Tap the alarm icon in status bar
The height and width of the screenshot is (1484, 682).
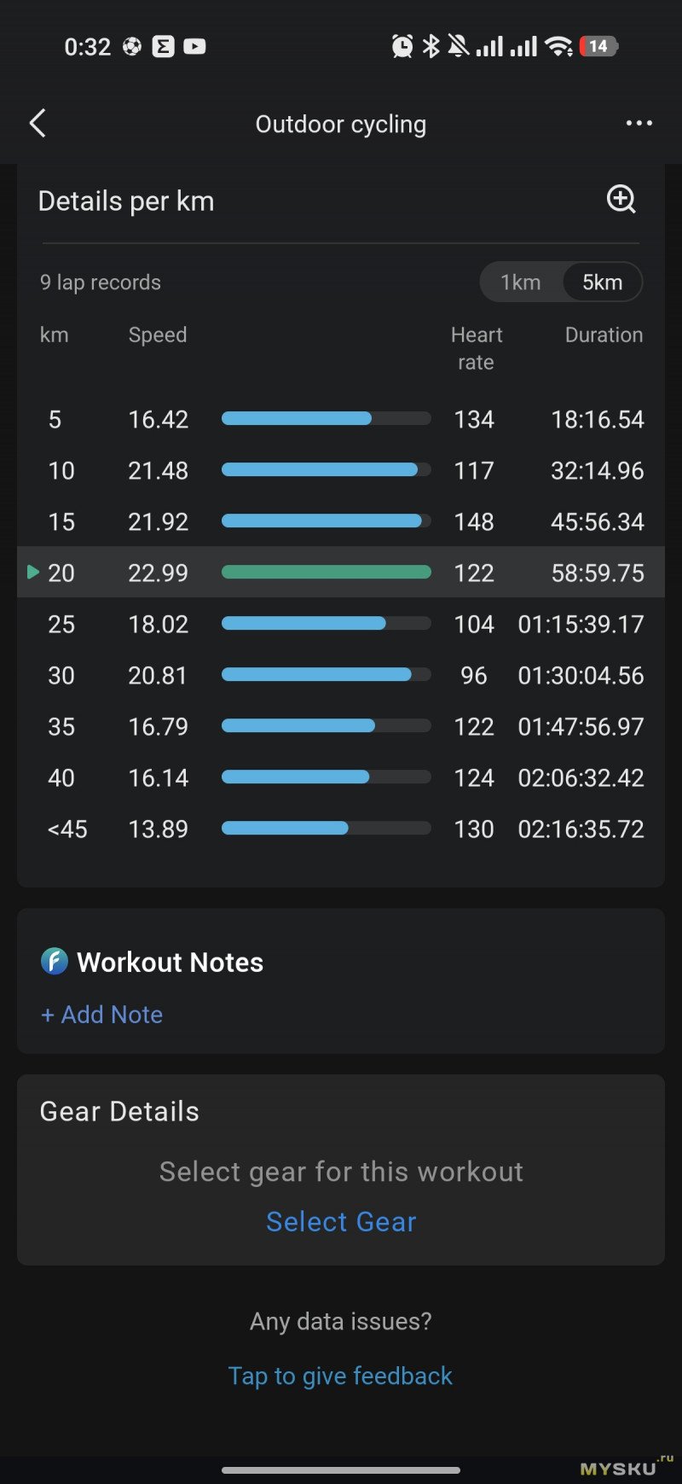click(402, 46)
